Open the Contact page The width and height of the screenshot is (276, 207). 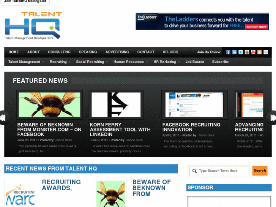pos(146,52)
